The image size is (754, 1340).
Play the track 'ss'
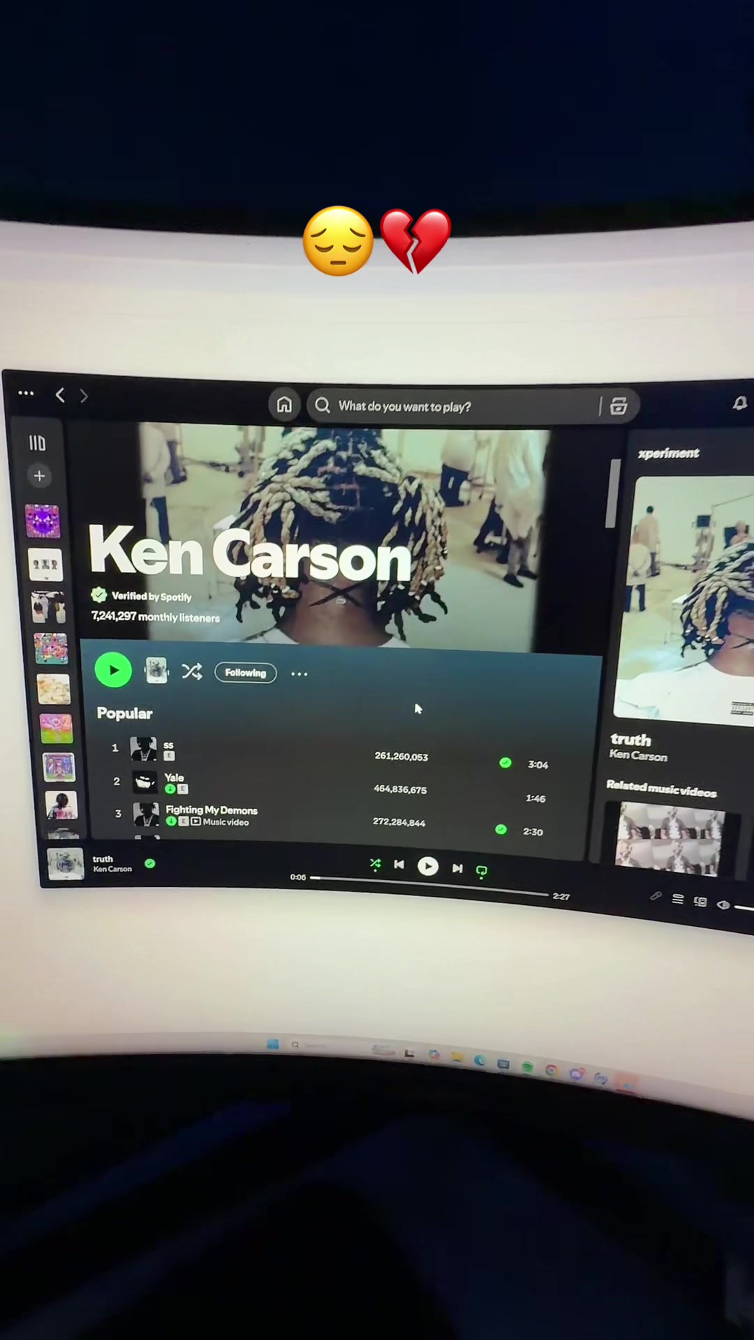click(x=168, y=745)
